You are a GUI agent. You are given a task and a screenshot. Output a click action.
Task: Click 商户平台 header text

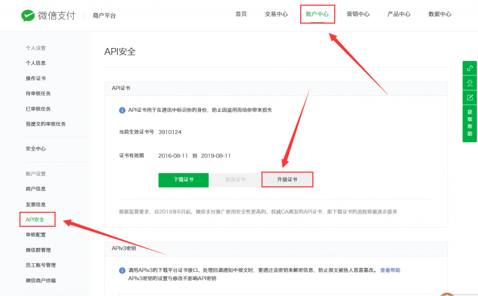coord(104,15)
